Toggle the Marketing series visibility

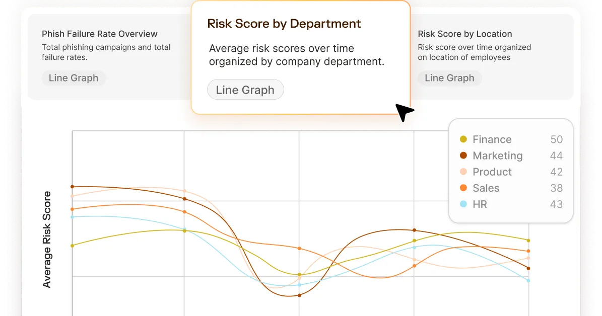coord(498,155)
